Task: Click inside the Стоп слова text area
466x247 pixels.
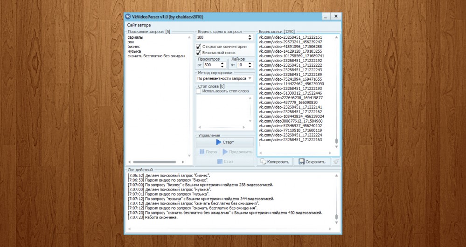Action: click(x=222, y=110)
